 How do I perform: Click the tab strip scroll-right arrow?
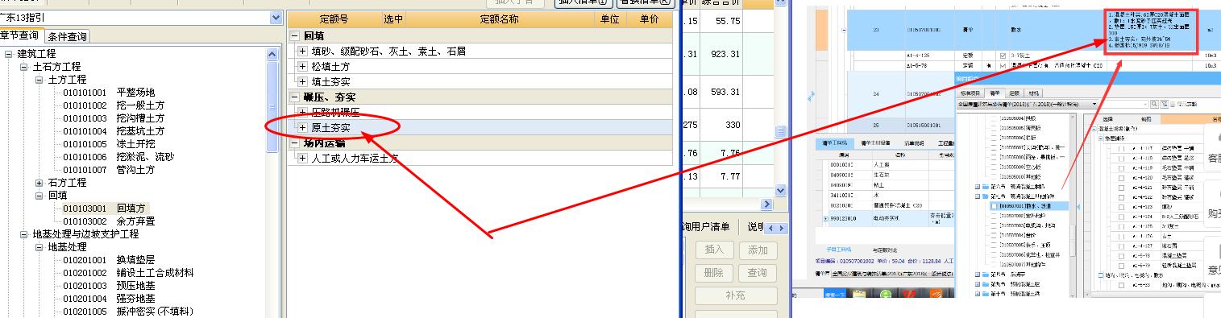pos(781,229)
